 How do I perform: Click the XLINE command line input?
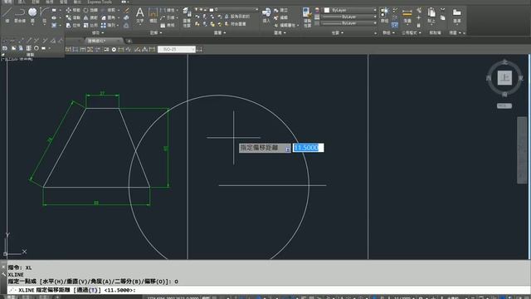click(x=267, y=290)
